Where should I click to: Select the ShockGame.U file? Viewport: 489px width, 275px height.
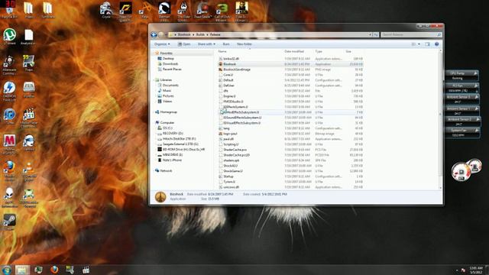pyautogui.click(x=290, y=171)
